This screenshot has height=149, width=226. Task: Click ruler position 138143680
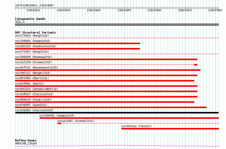(215, 10)
